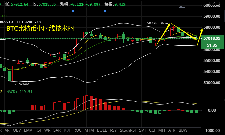This screenshot has width=225, height=135.
Task: Click the long red candle near 52888
Action: [14, 73]
